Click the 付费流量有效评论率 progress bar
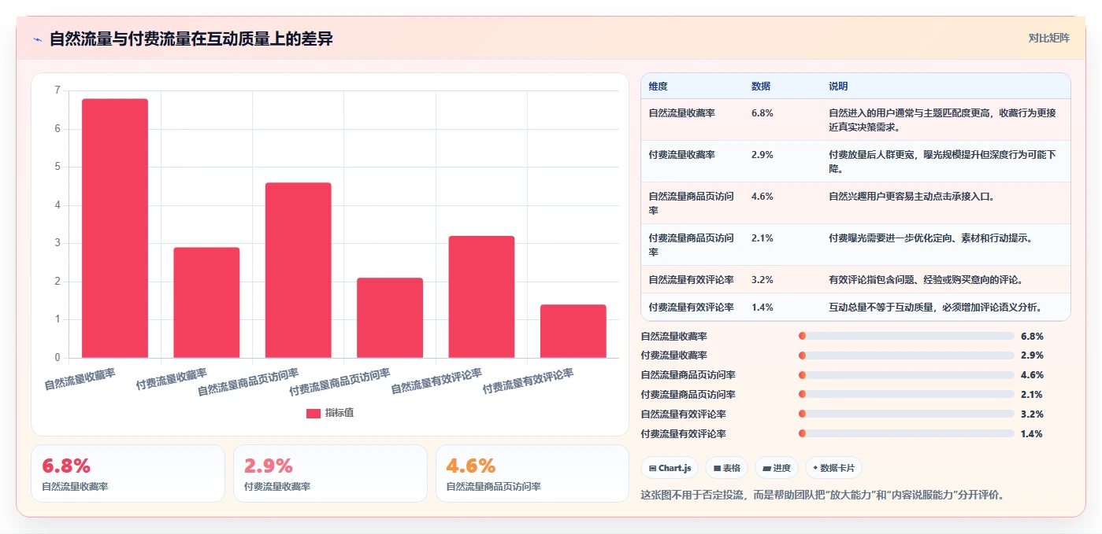Viewport: 1102px width, 534px height. 907,433
